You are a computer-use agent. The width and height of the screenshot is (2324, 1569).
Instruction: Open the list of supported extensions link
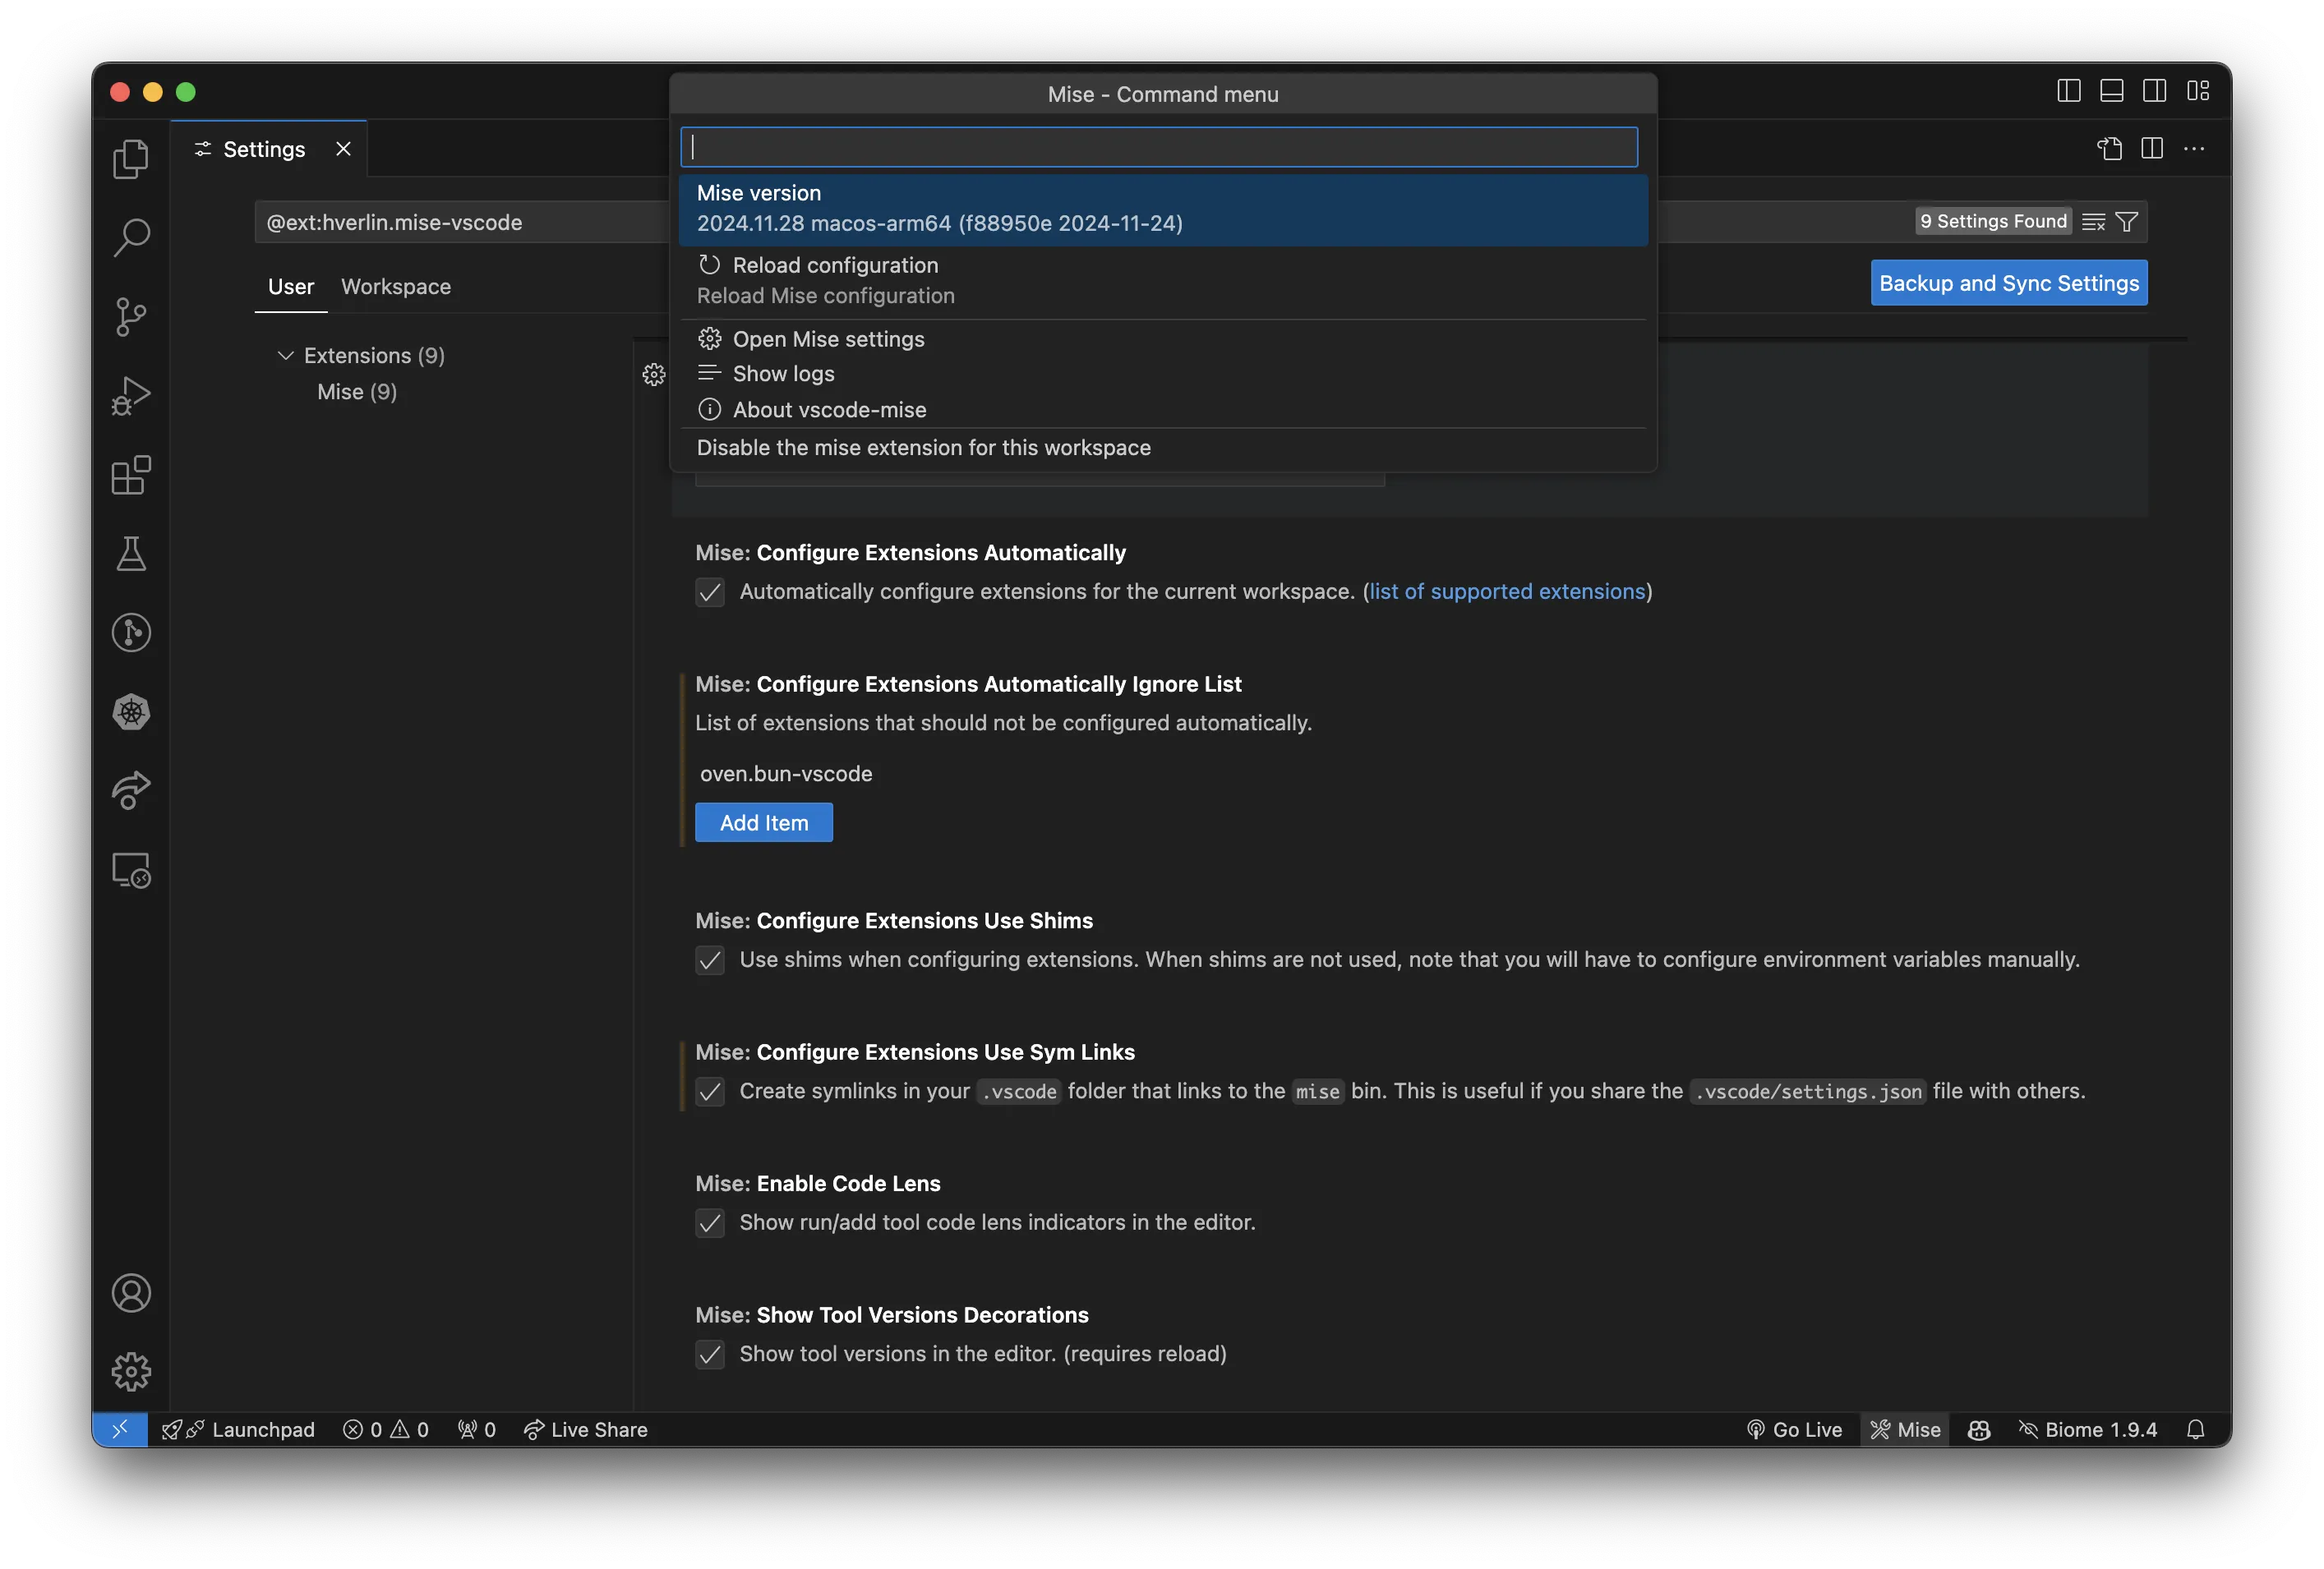click(1506, 591)
